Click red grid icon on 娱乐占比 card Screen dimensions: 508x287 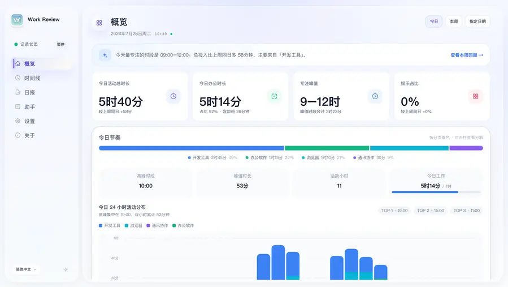tap(475, 96)
